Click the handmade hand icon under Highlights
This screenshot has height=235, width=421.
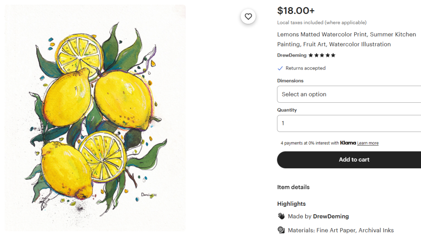tap(281, 216)
